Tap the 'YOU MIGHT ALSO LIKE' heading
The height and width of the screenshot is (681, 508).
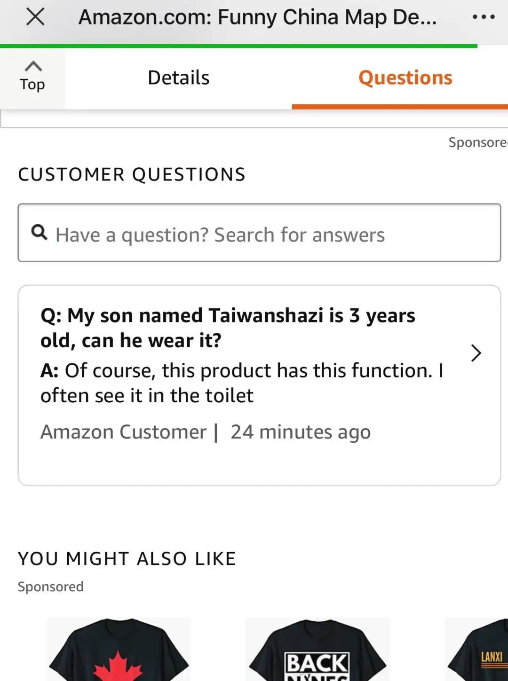click(127, 559)
